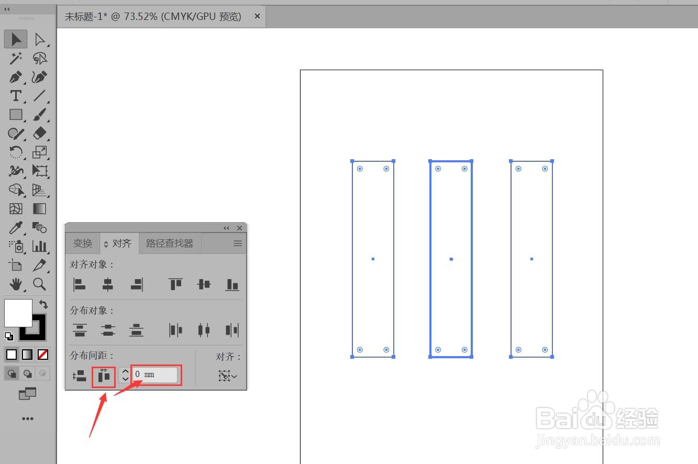Select the Hand tool
This screenshot has height=464, width=698.
(x=16, y=284)
